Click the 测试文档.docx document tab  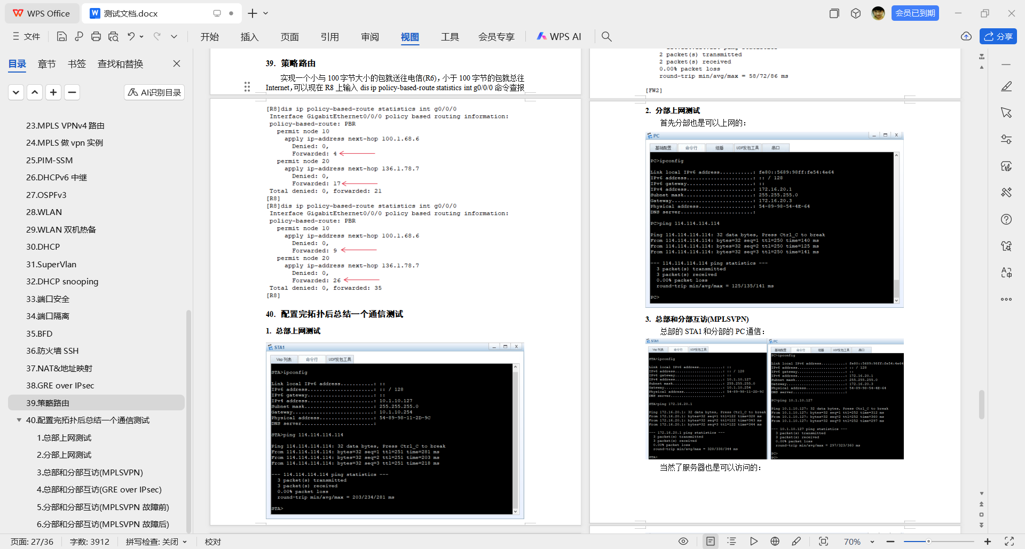(x=162, y=13)
